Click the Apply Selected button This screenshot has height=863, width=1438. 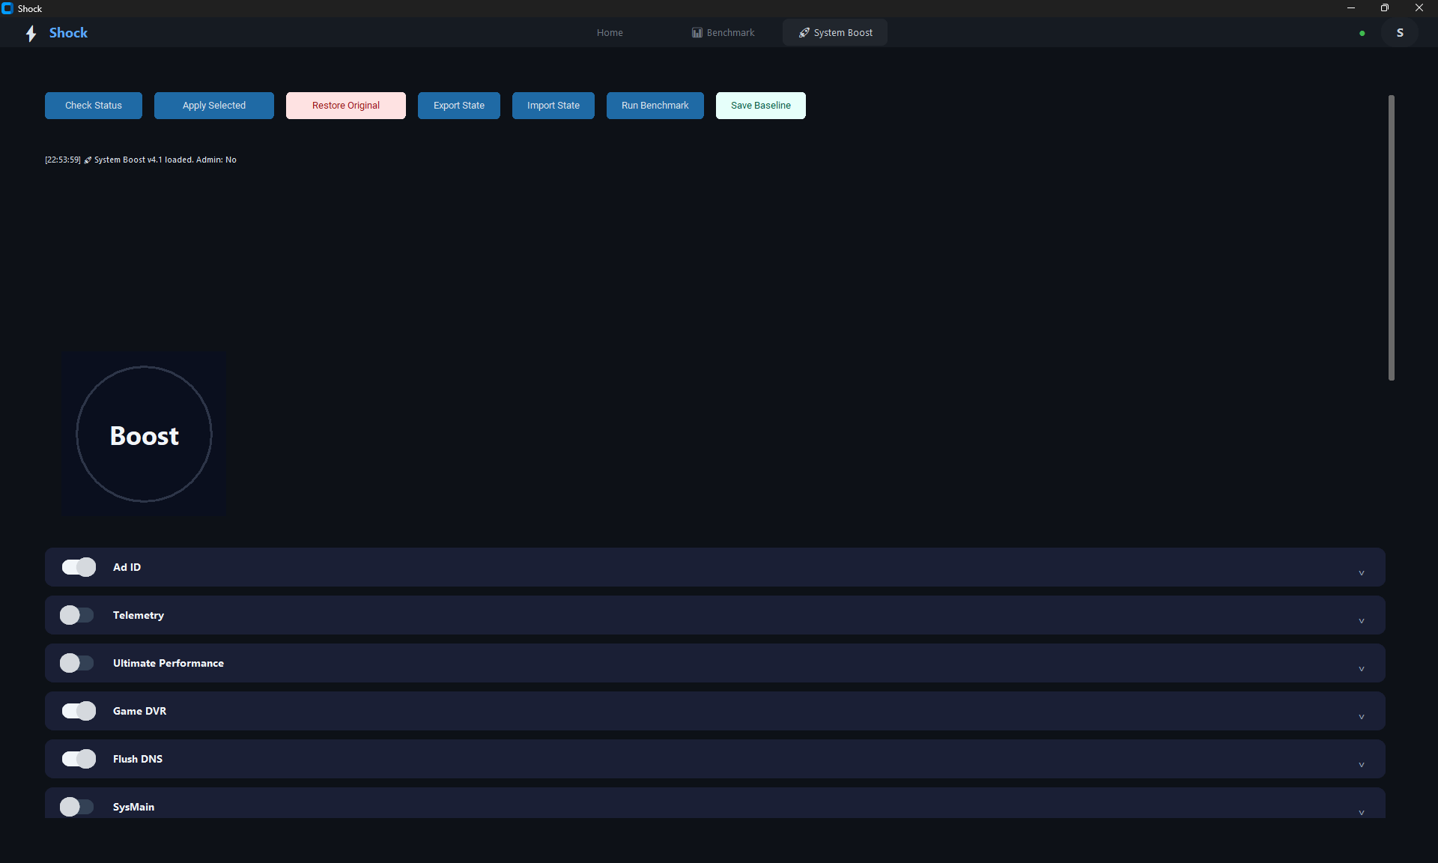pyautogui.click(x=213, y=106)
